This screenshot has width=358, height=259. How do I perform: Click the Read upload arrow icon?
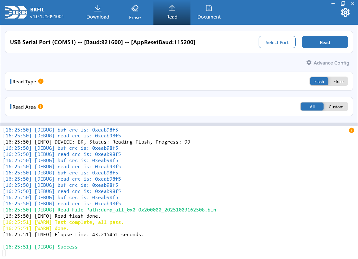click(172, 8)
